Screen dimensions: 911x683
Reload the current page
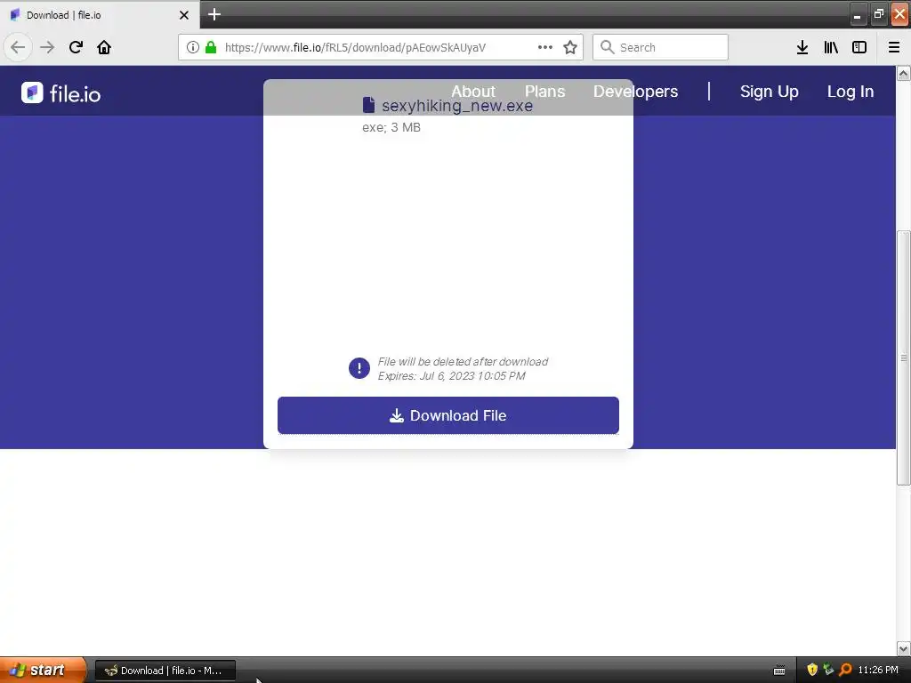click(x=76, y=47)
